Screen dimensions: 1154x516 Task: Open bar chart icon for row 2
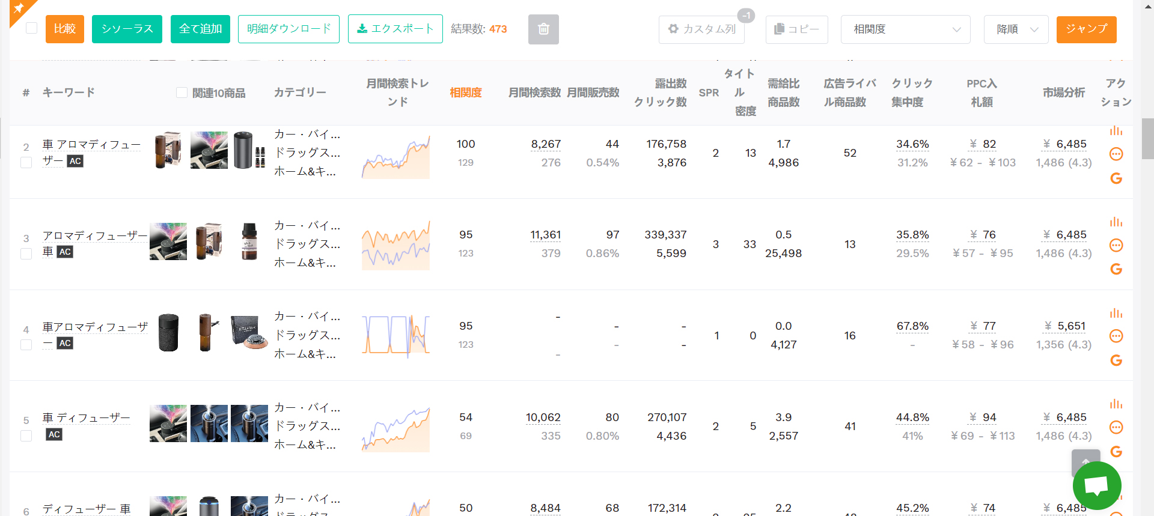(x=1116, y=130)
